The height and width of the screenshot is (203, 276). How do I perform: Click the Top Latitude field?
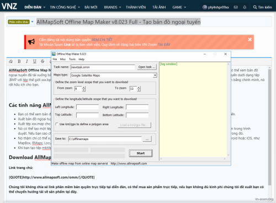87,115
